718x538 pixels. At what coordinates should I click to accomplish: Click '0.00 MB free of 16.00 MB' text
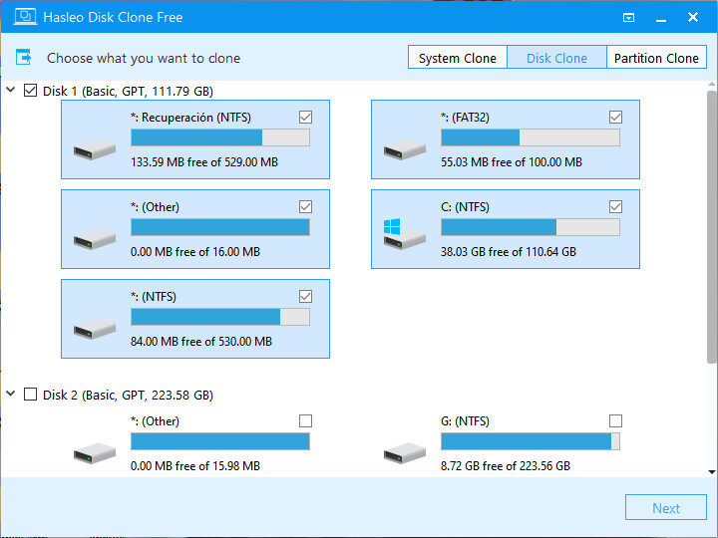pyautogui.click(x=195, y=252)
